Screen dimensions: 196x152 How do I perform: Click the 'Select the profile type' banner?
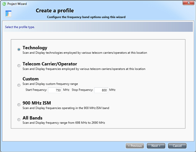click(x=20, y=27)
